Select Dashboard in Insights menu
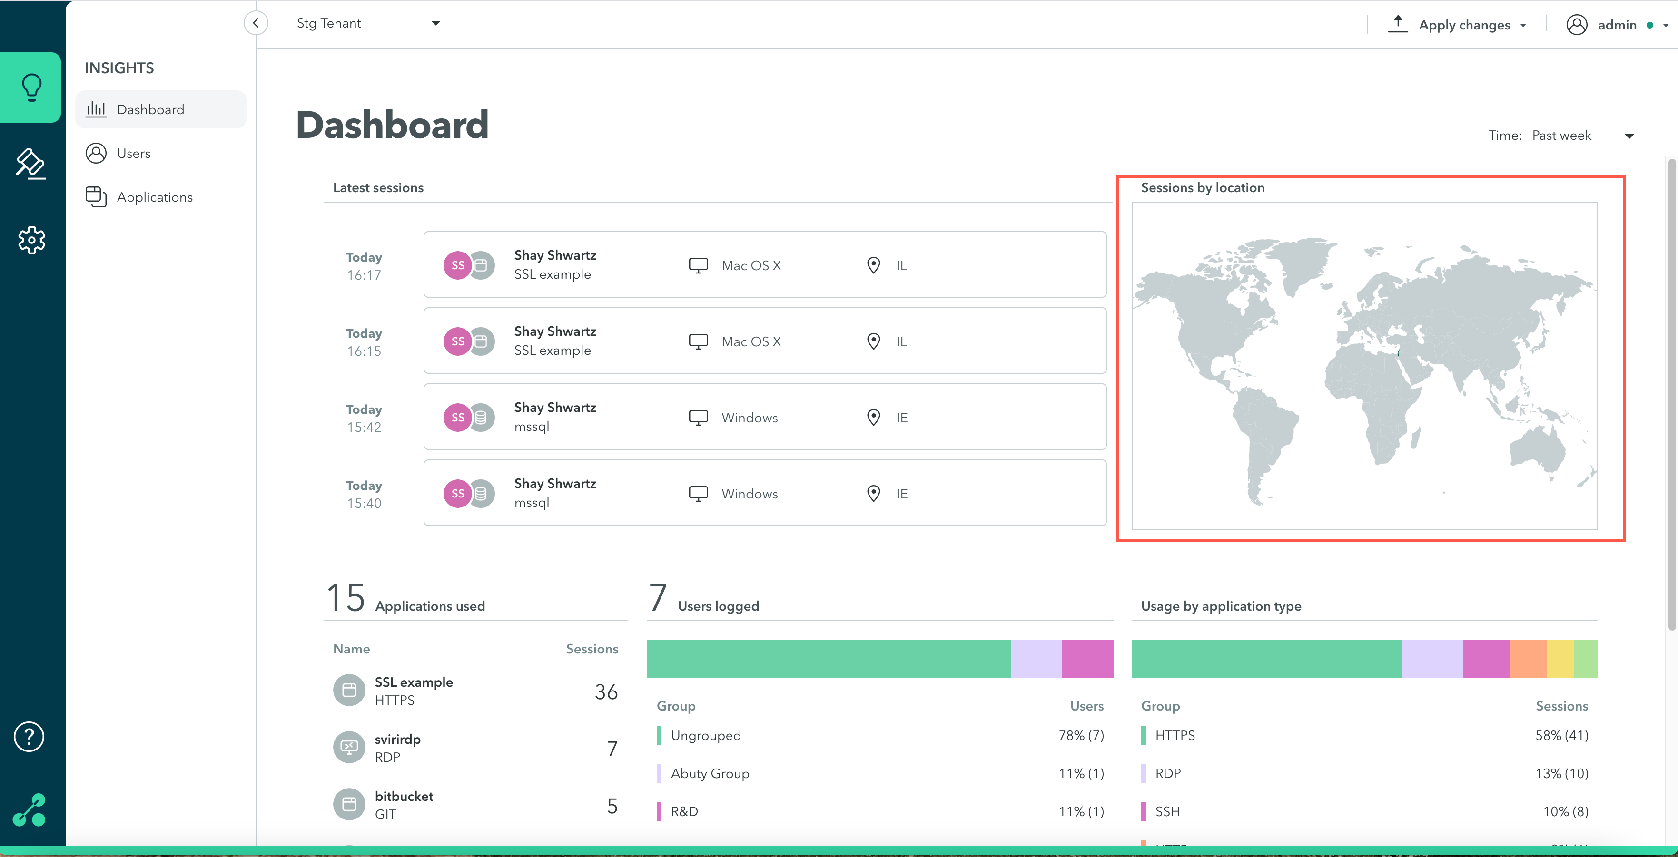 click(x=150, y=110)
